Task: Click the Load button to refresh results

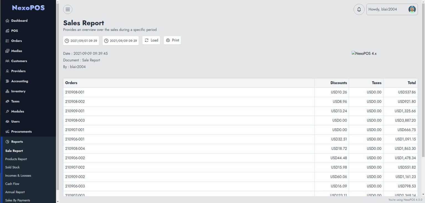Action: pyautogui.click(x=151, y=40)
